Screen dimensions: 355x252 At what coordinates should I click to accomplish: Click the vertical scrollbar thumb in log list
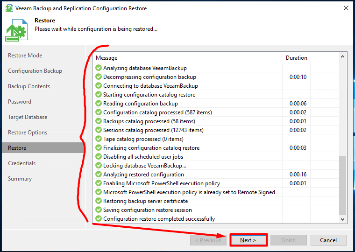coord(342,185)
